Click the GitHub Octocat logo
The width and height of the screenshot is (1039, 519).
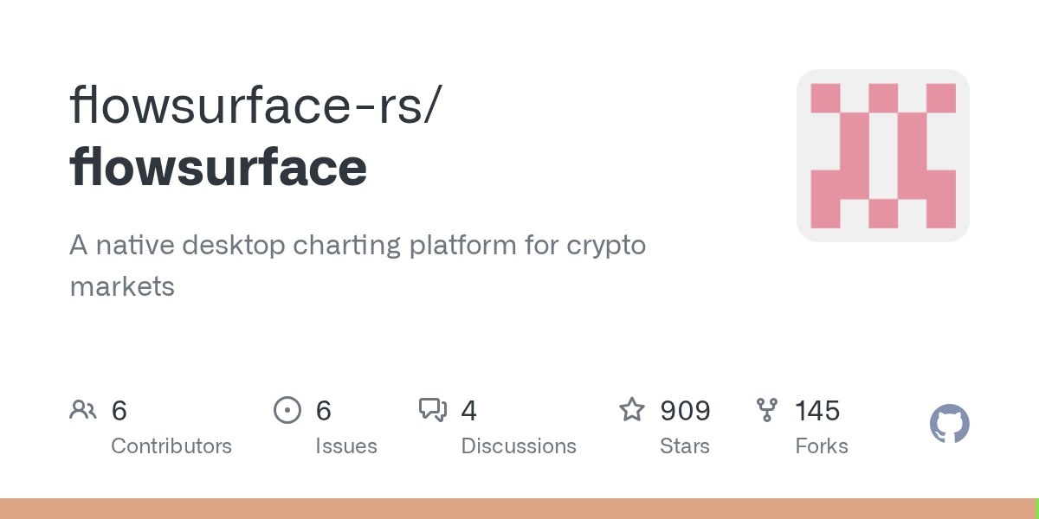(949, 424)
